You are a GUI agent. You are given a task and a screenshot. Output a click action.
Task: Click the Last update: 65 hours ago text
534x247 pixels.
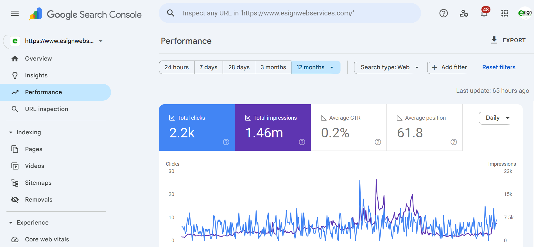(492, 91)
